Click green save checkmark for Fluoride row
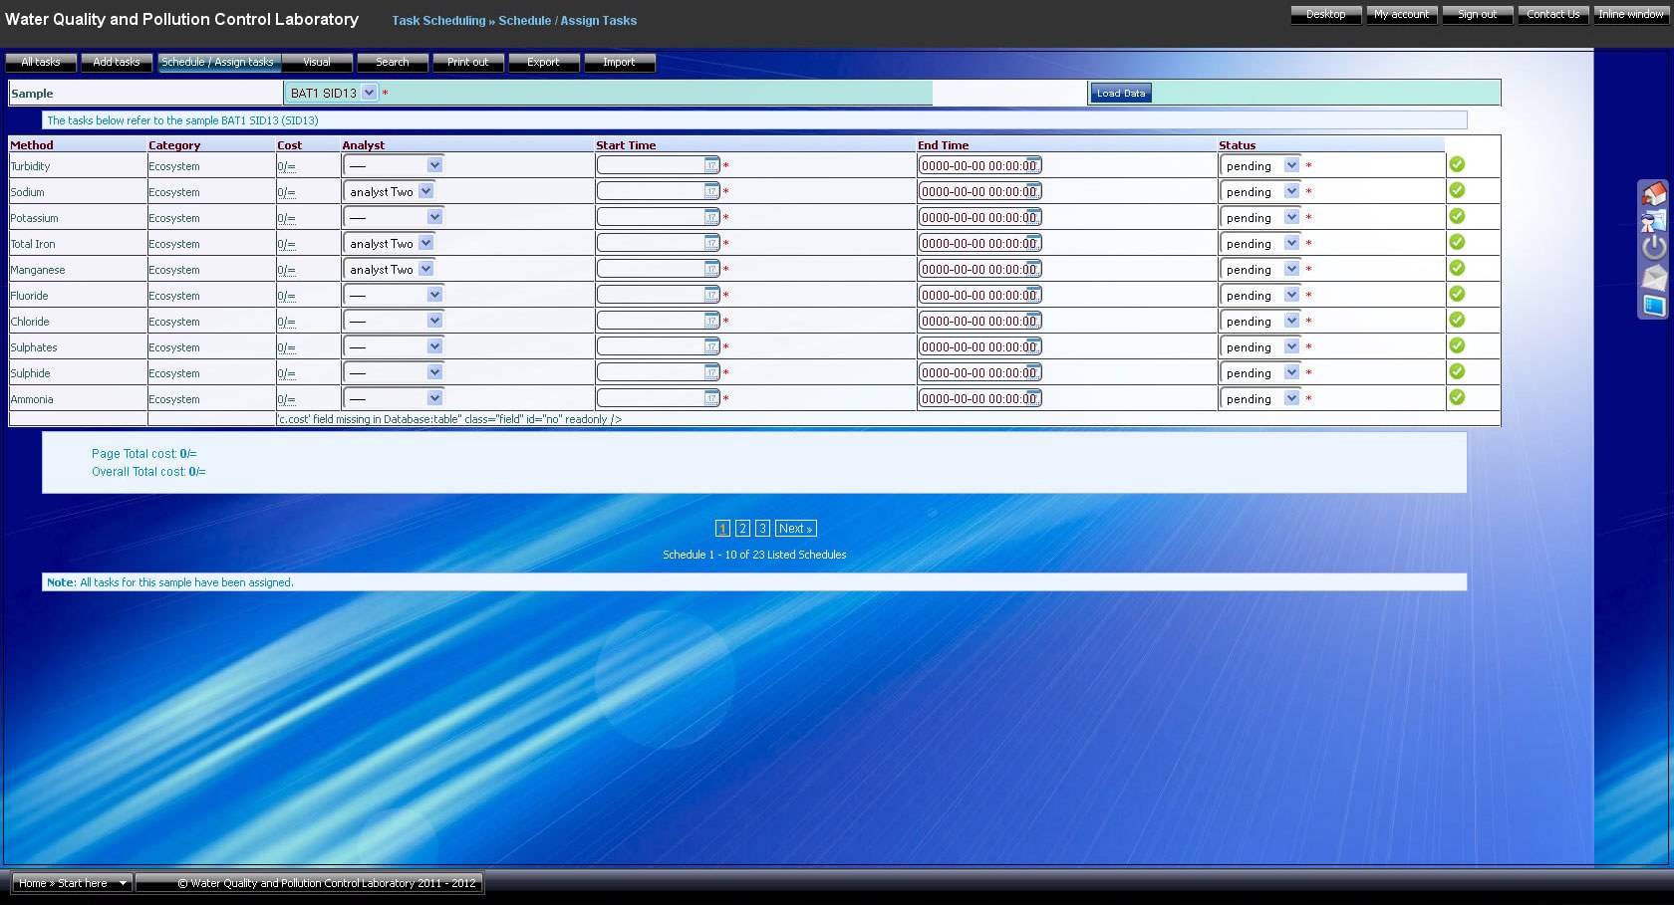The height and width of the screenshot is (905, 1674). click(x=1457, y=294)
